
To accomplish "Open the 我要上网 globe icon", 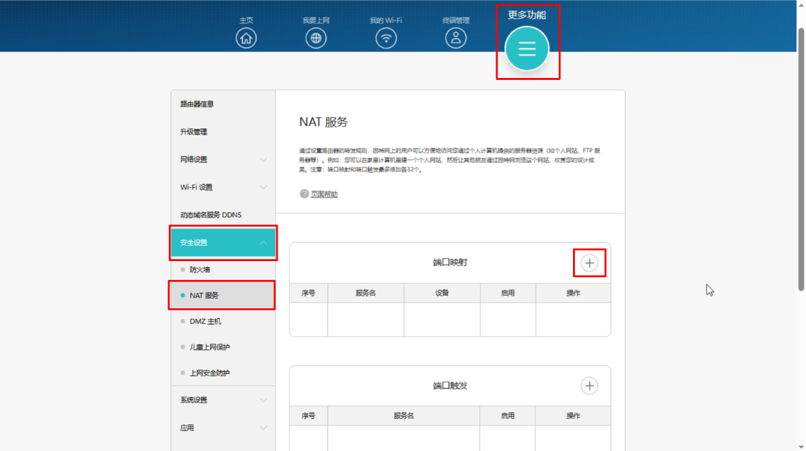I will (x=316, y=38).
